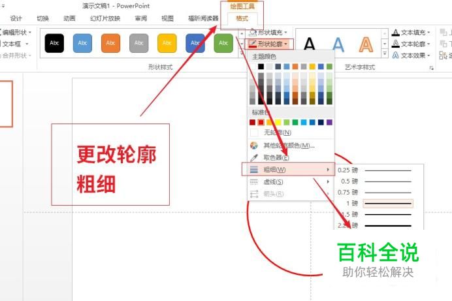
Task: Select the orange Abc shape style
Action: [x=110, y=43]
